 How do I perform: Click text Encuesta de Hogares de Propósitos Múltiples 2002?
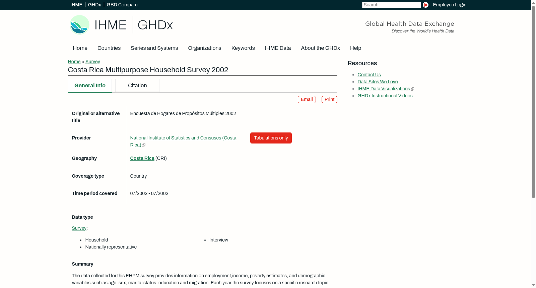click(183, 113)
